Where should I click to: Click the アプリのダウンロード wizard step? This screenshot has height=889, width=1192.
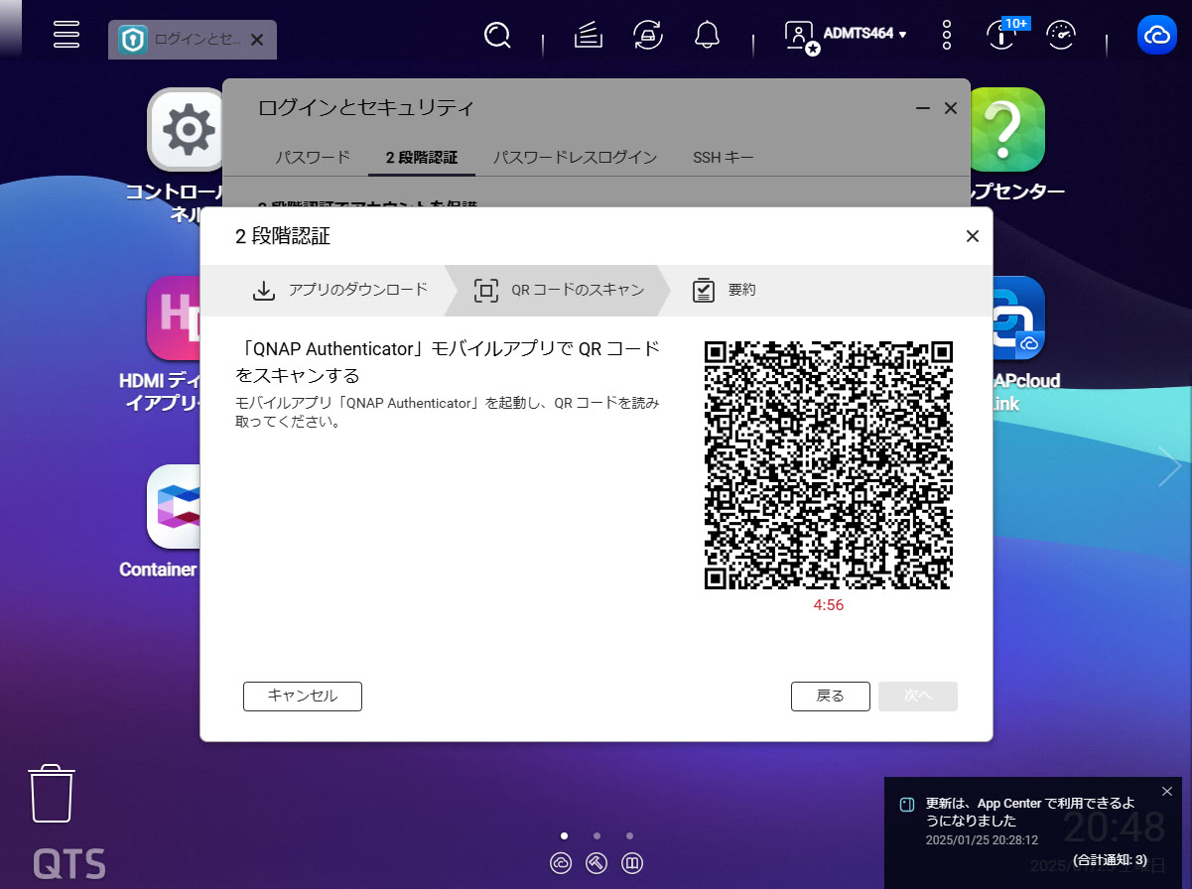(x=340, y=290)
